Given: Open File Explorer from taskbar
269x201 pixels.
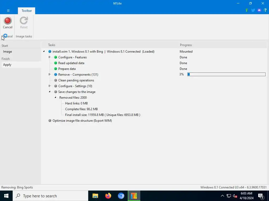Looking at the screenshot, I should [95, 196].
